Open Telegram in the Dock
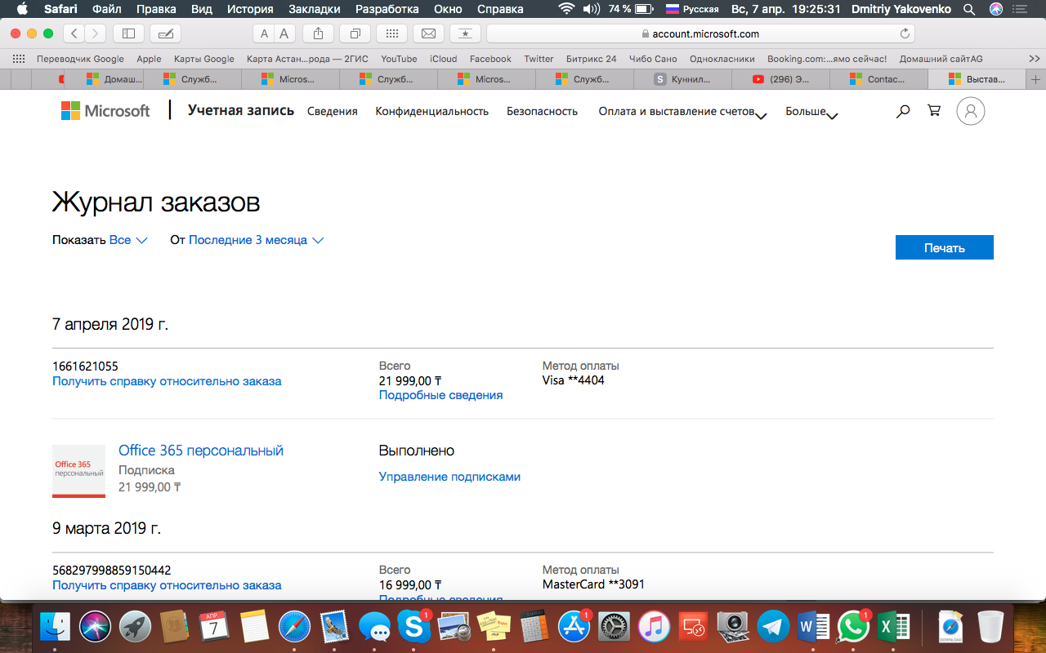The height and width of the screenshot is (653, 1046). (x=773, y=627)
